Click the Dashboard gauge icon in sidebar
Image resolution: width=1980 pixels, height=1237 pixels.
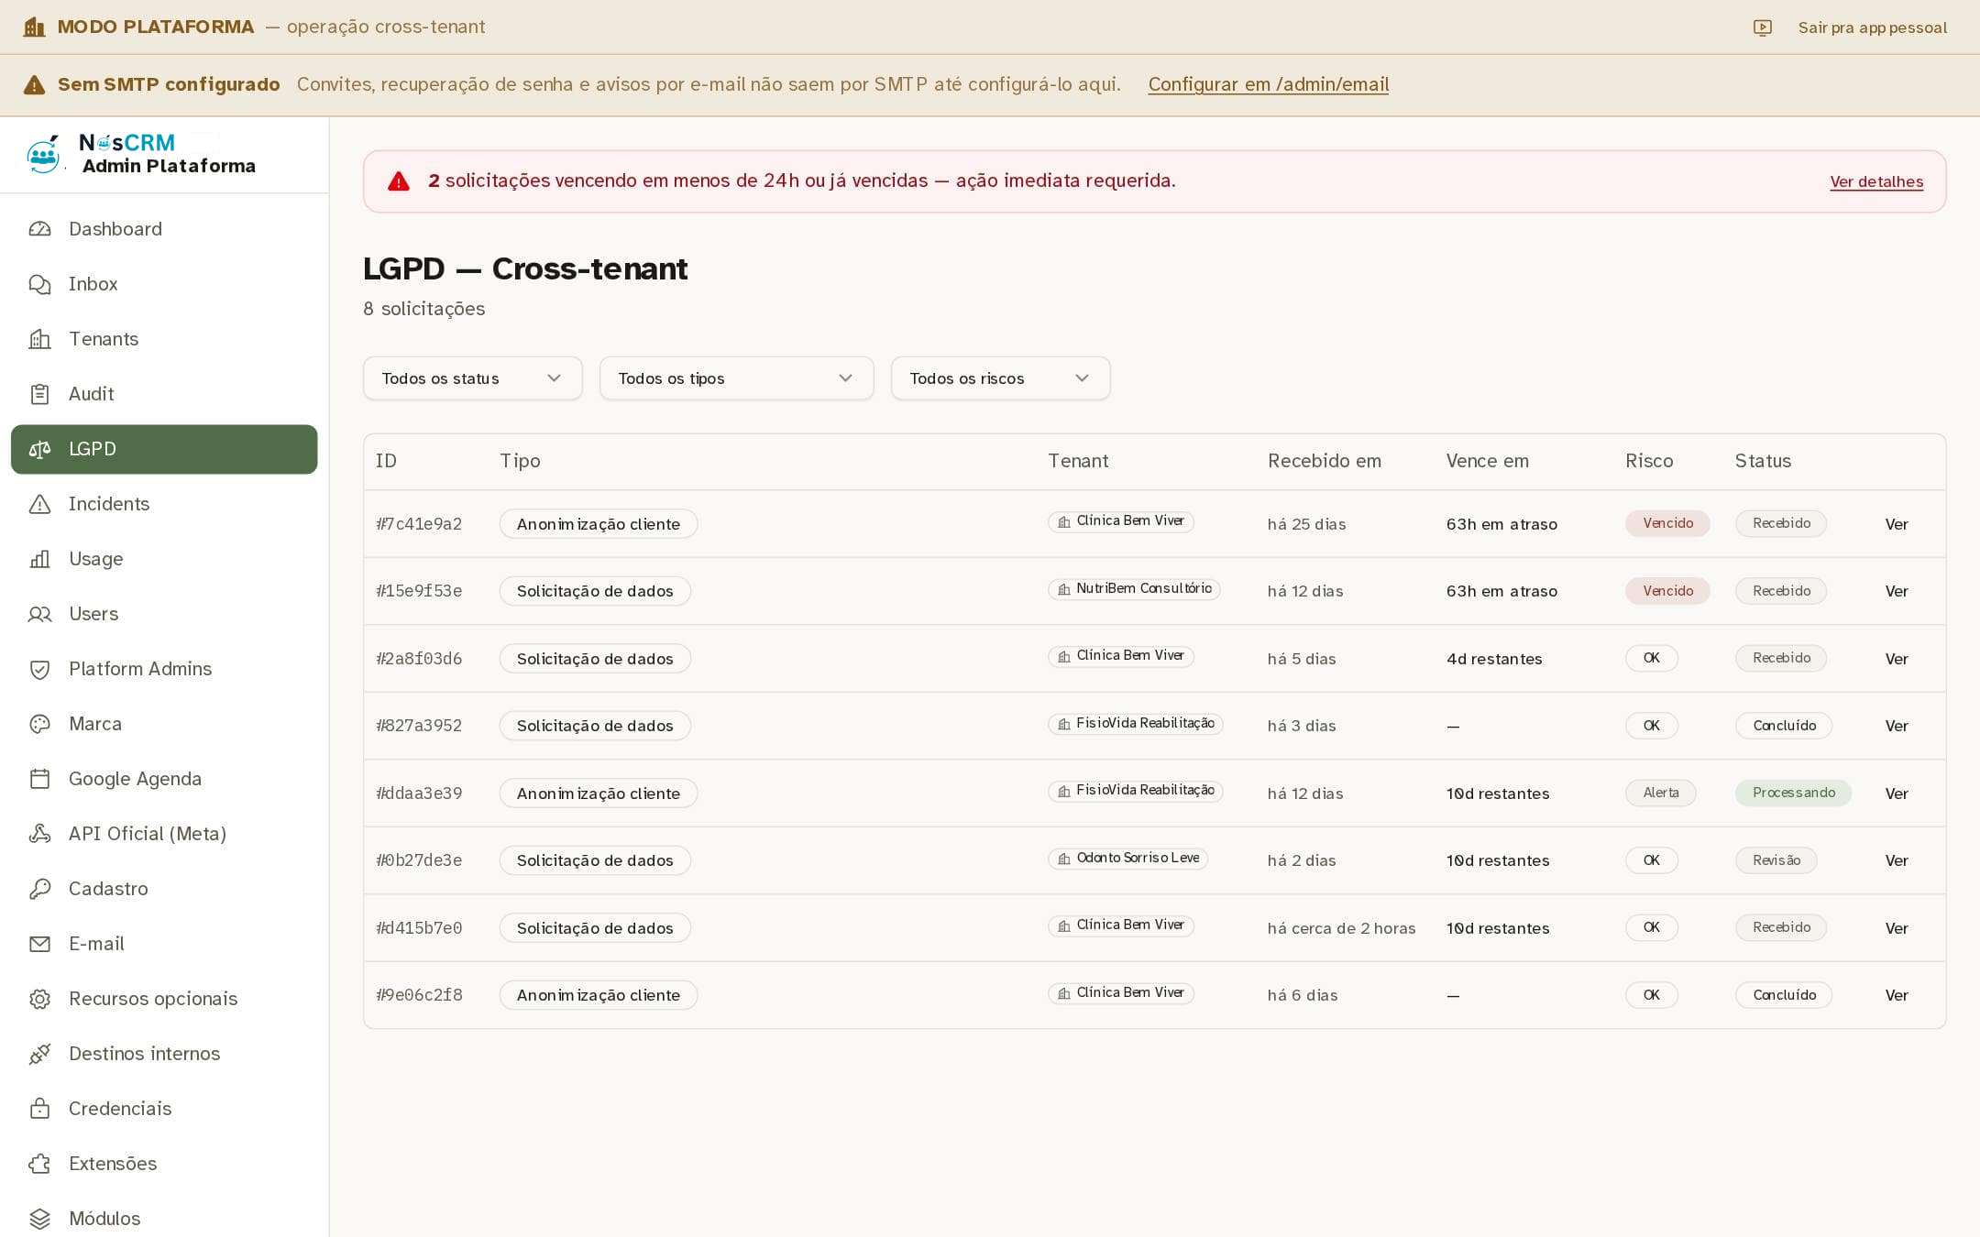pyautogui.click(x=39, y=229)
